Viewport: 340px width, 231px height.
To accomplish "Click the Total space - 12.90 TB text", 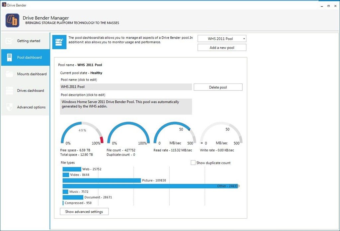I will coord(77,155).
